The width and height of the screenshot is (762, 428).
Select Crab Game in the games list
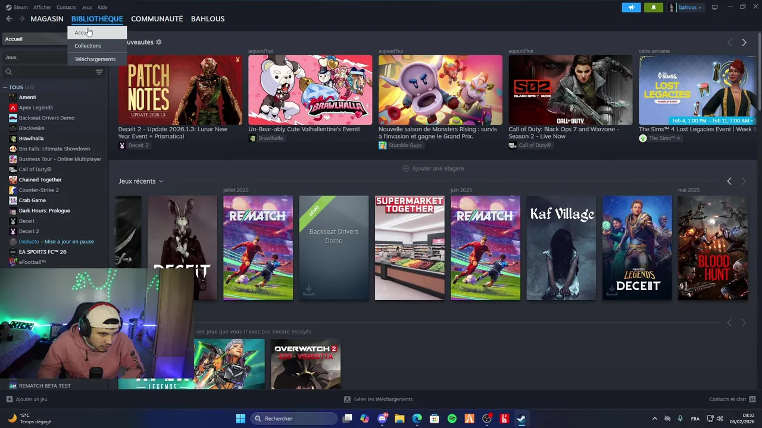(32, 200)
